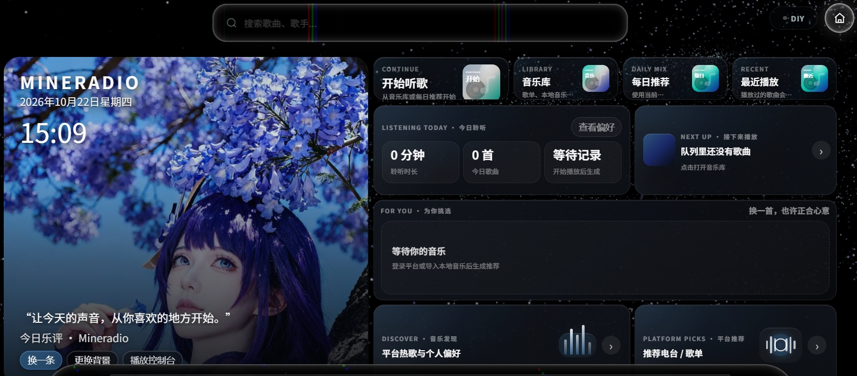Open the 每日推荐 daily mix card

[x=675, y=79]
